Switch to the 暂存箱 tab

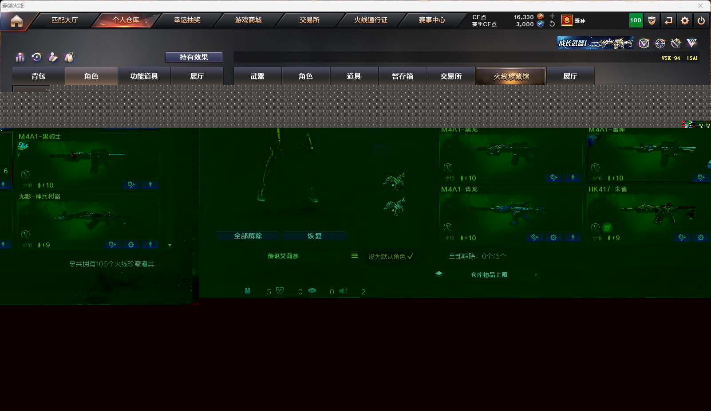(x=403, y=76)
